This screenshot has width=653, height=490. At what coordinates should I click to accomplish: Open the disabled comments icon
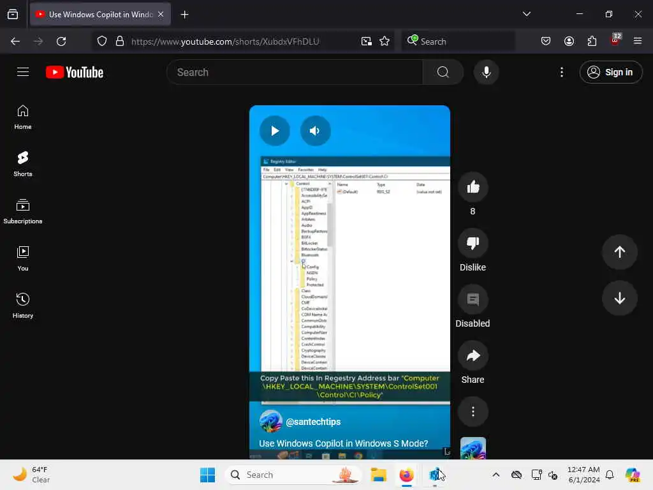pos(473,300)
